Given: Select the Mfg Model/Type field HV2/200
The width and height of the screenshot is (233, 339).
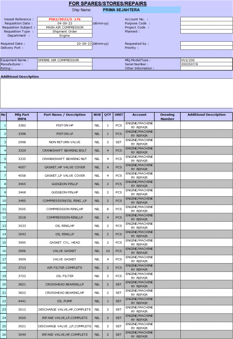Looking at the screenshot, I should (206, 60).
